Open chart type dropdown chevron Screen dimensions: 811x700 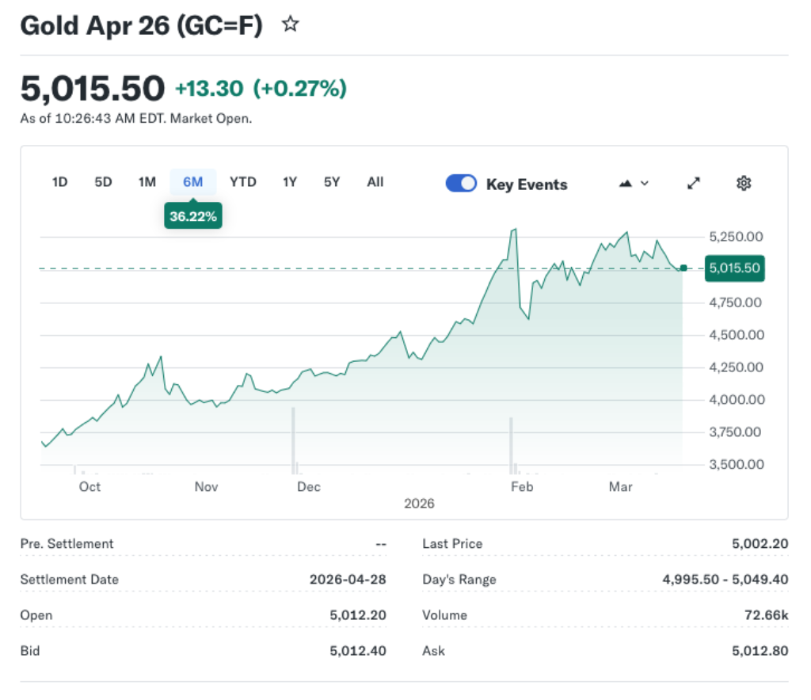click(645, 184)
